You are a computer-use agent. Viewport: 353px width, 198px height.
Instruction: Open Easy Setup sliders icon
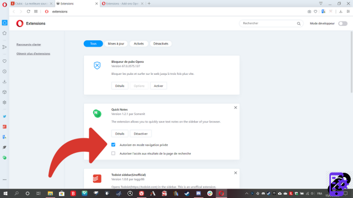(x=348, y=12)
